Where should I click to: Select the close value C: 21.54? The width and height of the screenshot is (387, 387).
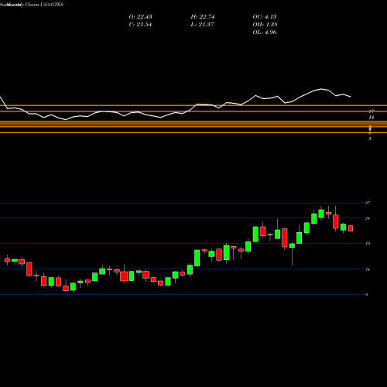click(140, 24)
